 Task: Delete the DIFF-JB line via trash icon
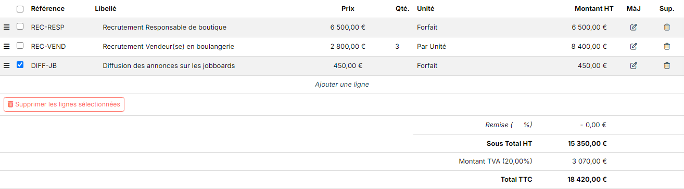click(667, 66)
